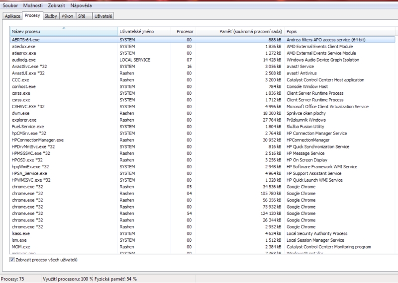The height and width of the screenshot is (283, 398).
Task: Sort processes by Procesor column
Action: coord(185,31)
